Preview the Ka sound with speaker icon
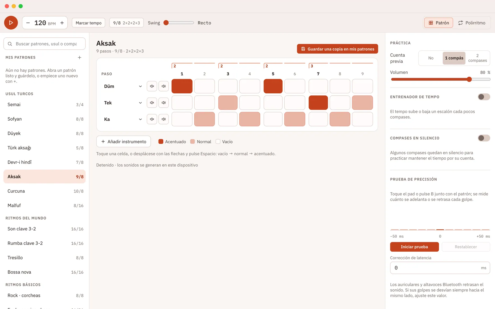The width and height of the screenshot is (495, 309). click(x=164, y=119)
